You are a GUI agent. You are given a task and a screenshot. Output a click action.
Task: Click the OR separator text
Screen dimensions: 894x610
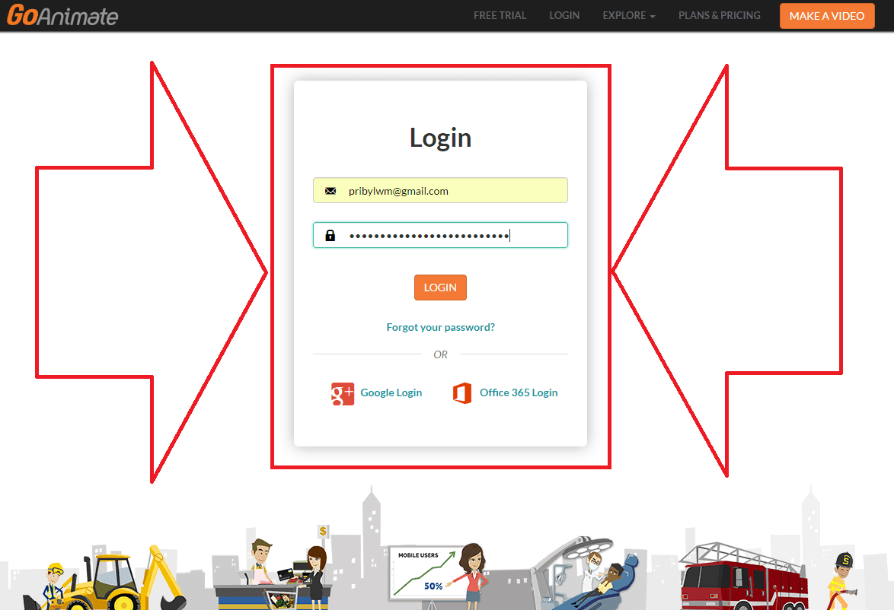coord(441,354)
